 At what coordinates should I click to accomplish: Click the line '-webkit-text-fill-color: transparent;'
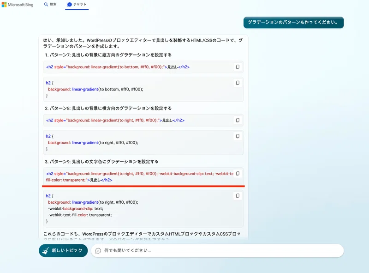(80, 215)
